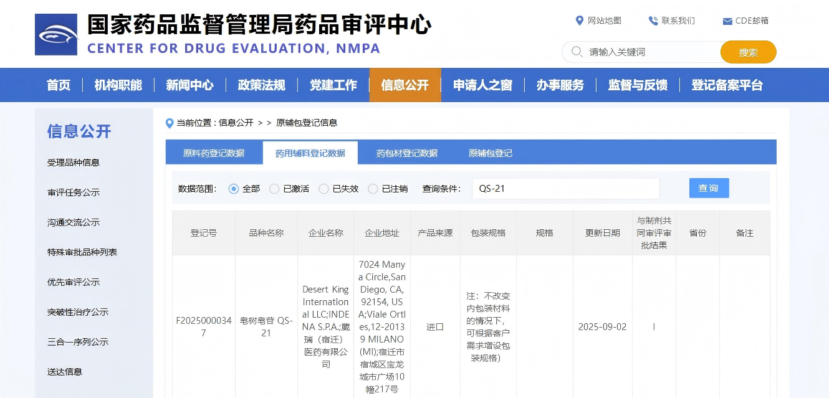Open the CDE邮箱 link
This screenshot has height=398, width=829.
(752, 21)
